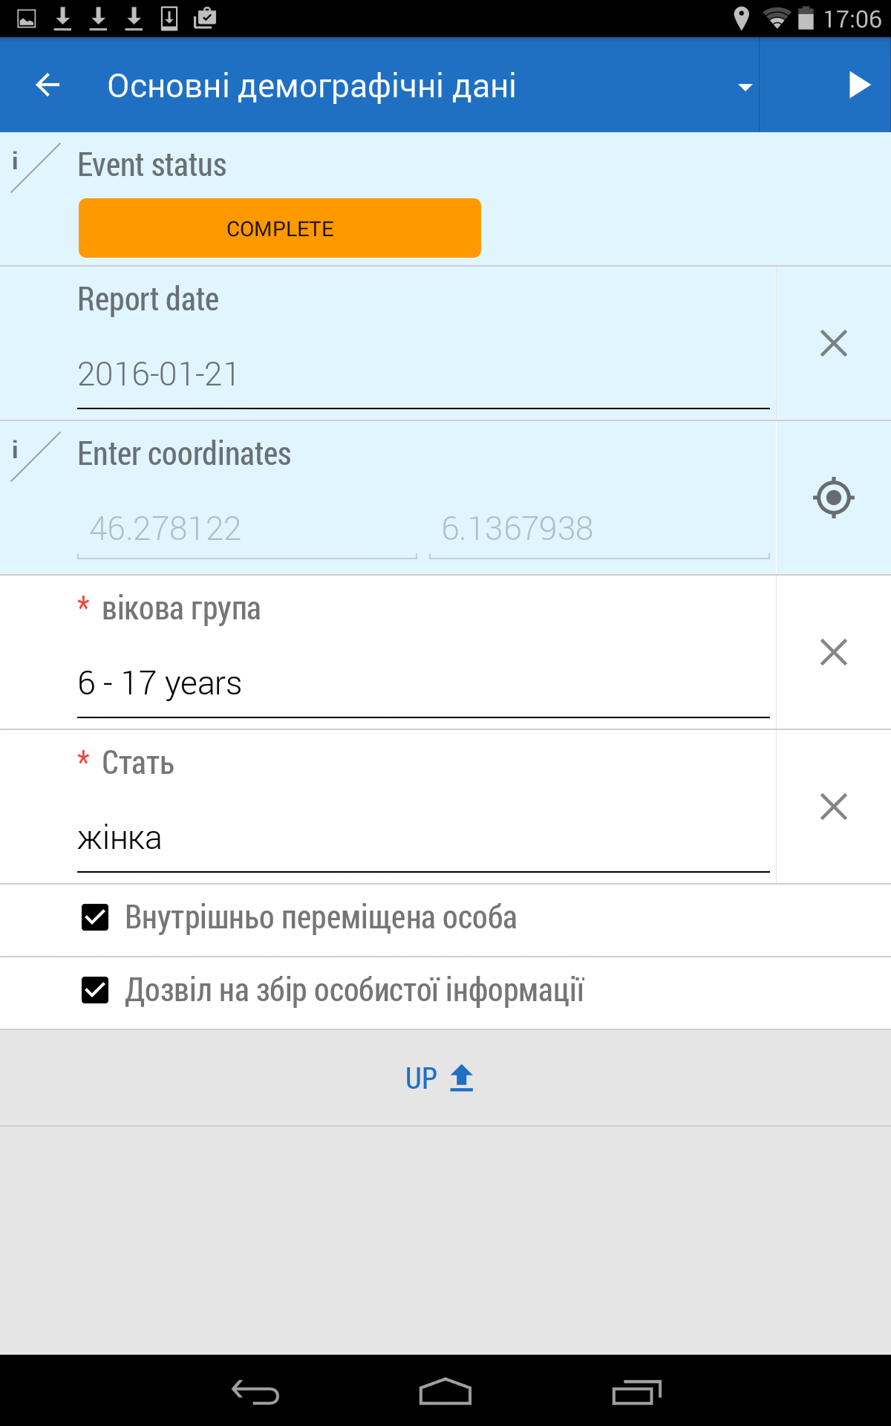The image size is (891, 1426).
Task: Open the info icon beside Event status
Action: (16, 162)
